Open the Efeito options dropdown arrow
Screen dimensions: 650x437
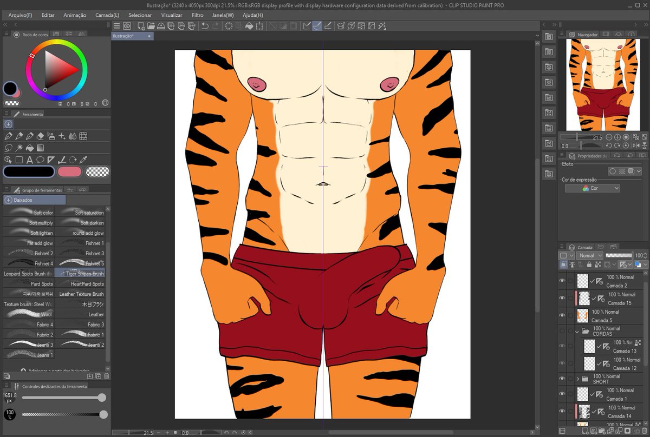639,171
